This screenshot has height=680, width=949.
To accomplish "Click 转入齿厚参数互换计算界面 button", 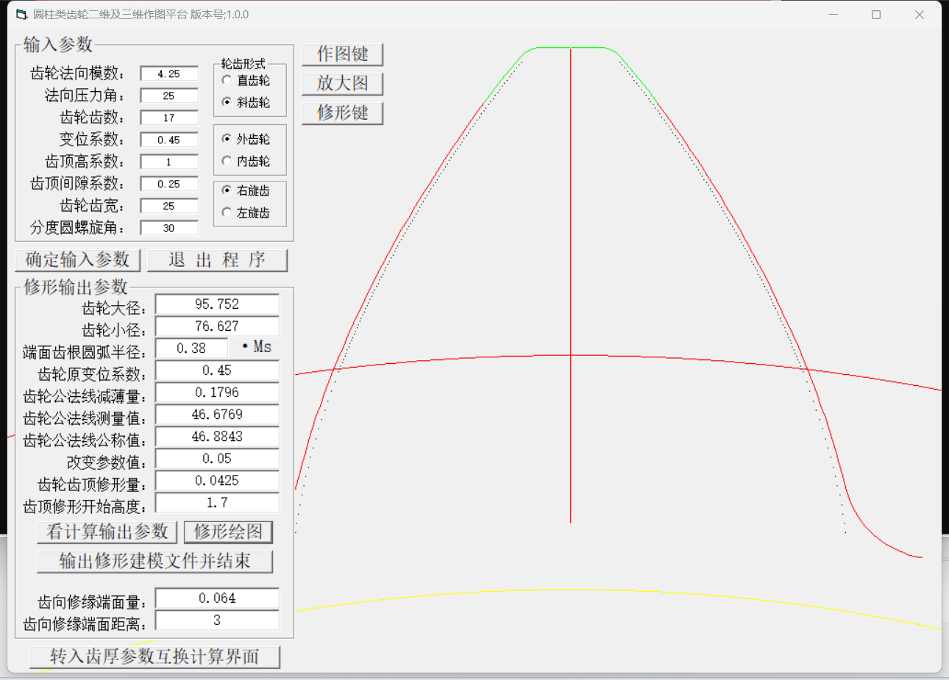I will pyautogui.click(x=154, y=656).
